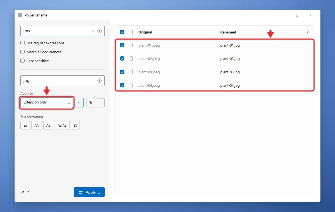Image resolution: width=335 pixels, height=212 pixels.
Task: Select renamed entry plant-01.jpg
Action: click(230, 45)
